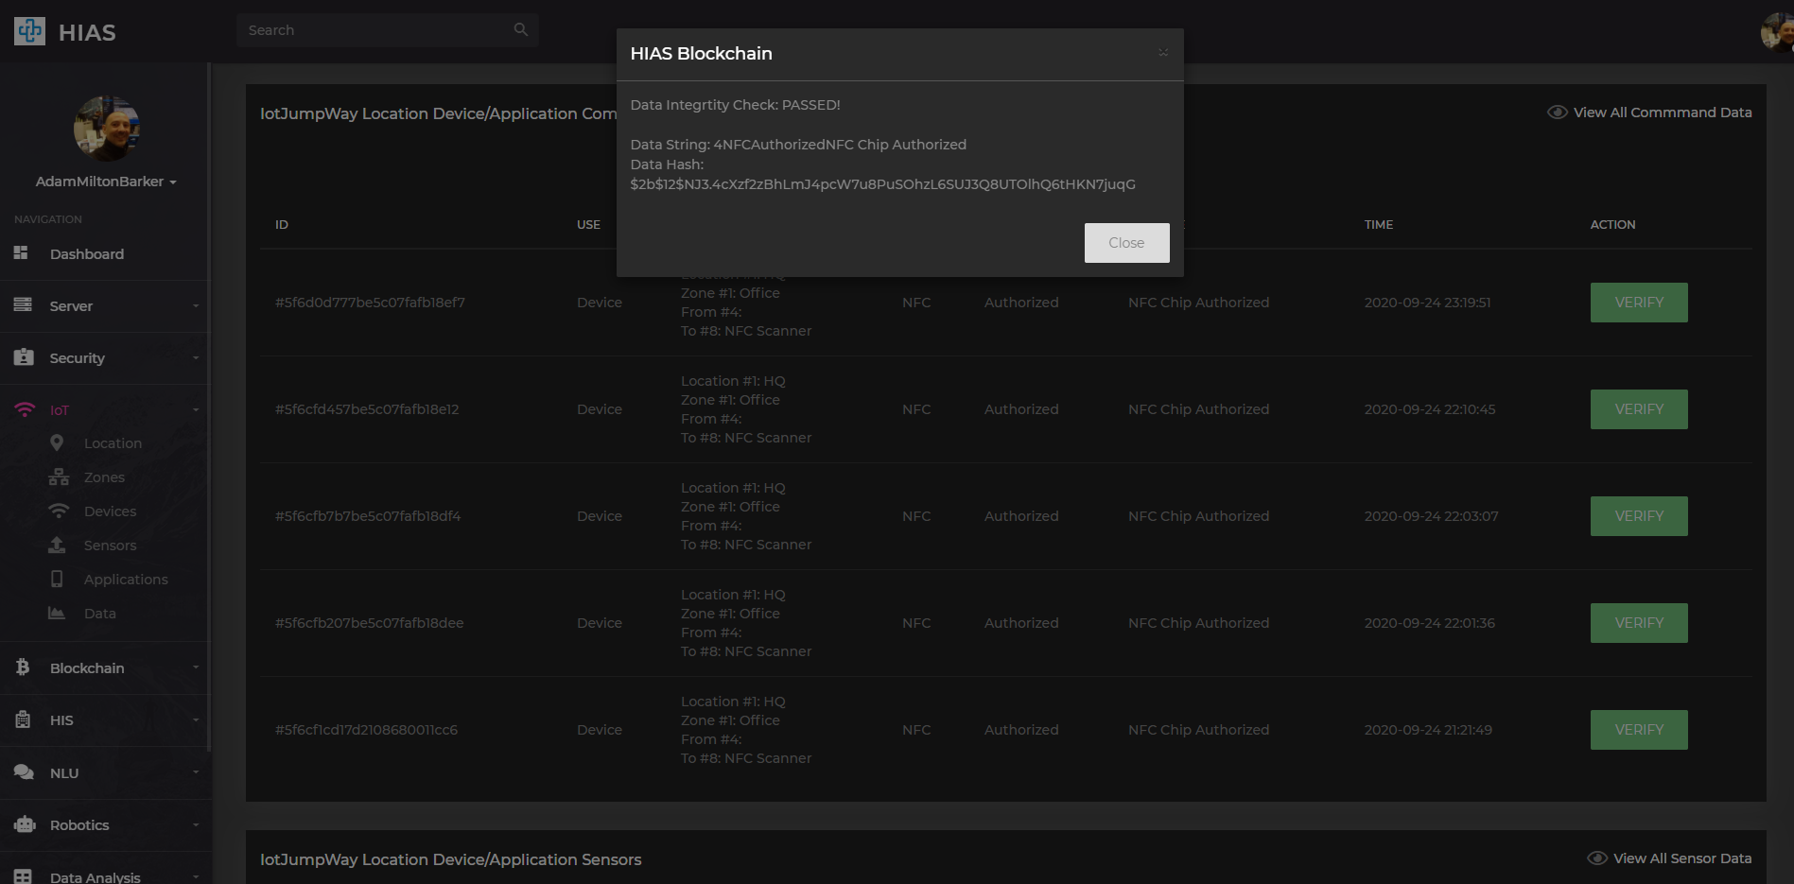
Task: Open the Sensors submenu item
Action: (x=110, y=546)
